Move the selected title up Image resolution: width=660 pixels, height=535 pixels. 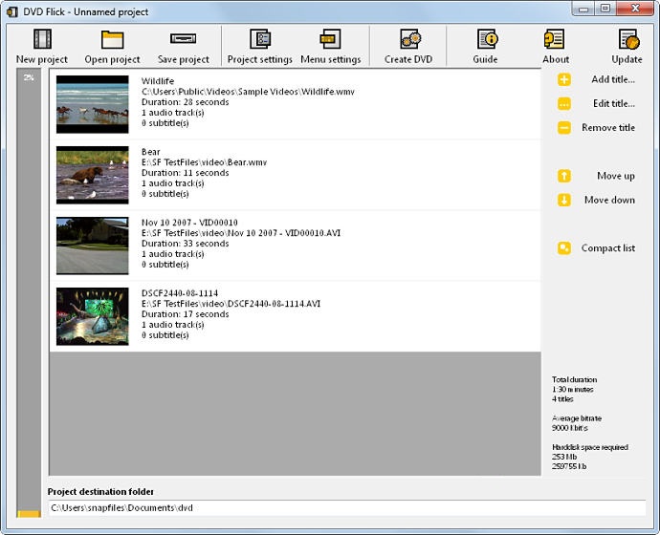pos(601,176)
